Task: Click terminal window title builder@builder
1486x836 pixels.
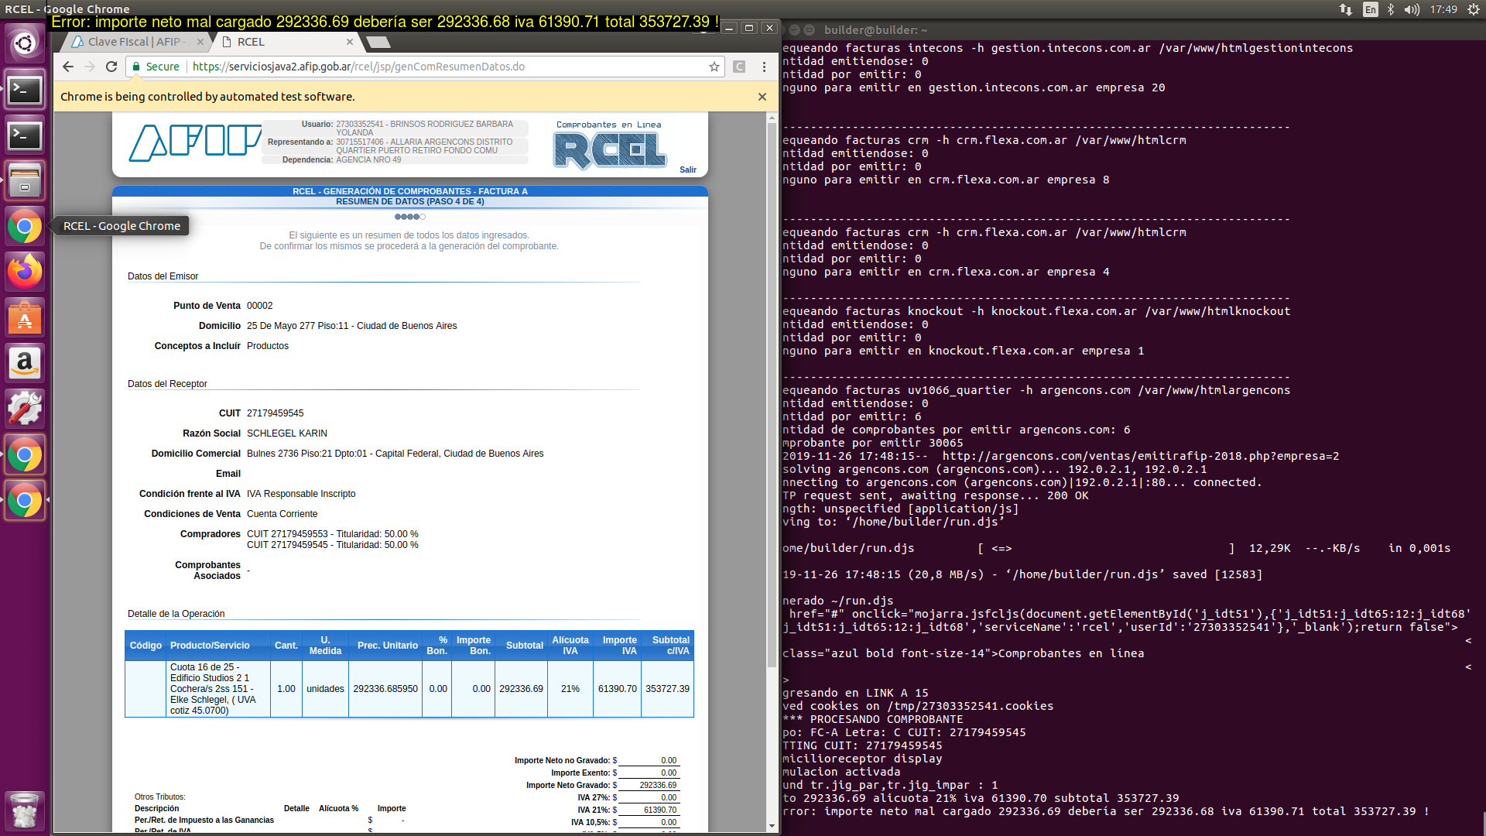Action: pos(875,30)
